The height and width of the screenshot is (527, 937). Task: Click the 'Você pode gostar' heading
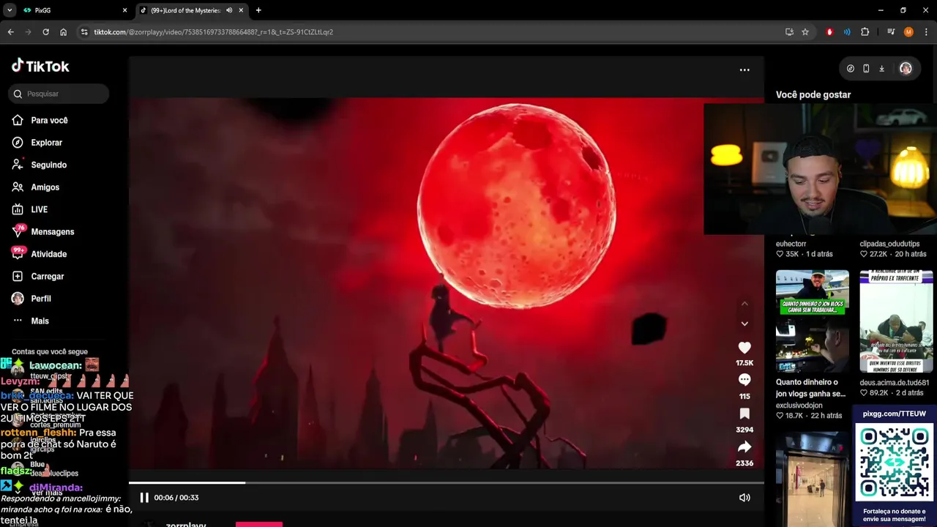[x=813, y=95]
